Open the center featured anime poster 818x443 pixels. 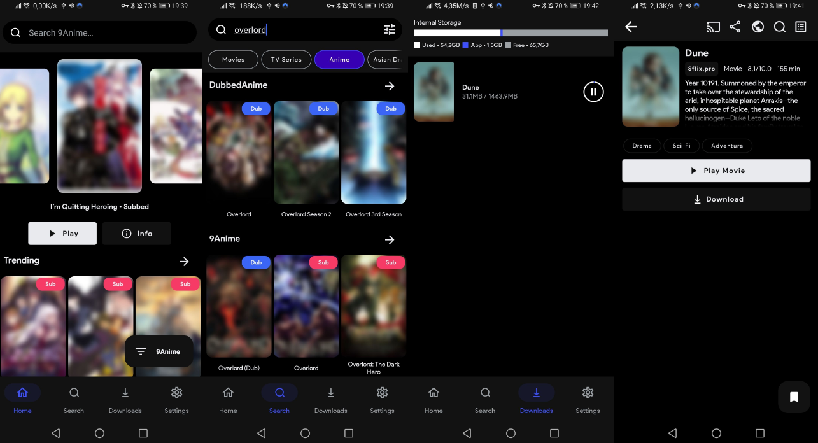click(100, 126)
